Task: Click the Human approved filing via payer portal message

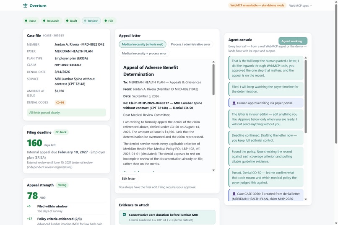Action: click(x=266, y=103)
